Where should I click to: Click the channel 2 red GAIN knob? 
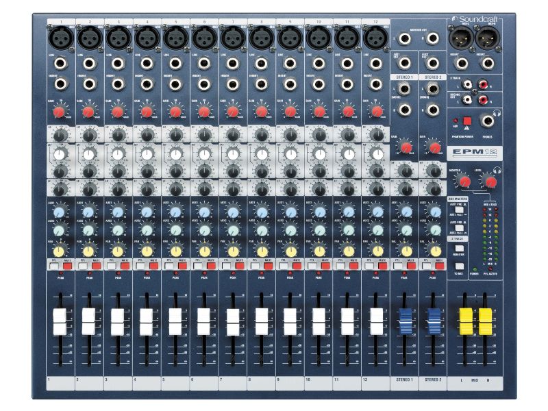click(x=88, y=111)
